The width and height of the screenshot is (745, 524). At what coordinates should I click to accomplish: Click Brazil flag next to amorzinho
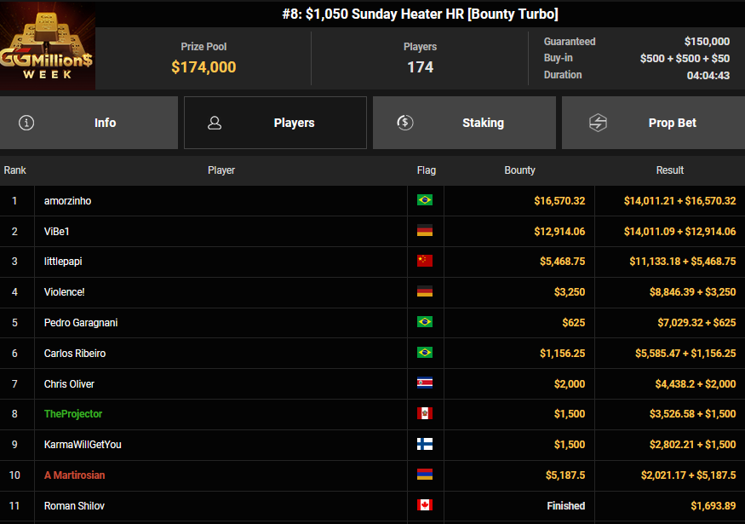[424, 200]
